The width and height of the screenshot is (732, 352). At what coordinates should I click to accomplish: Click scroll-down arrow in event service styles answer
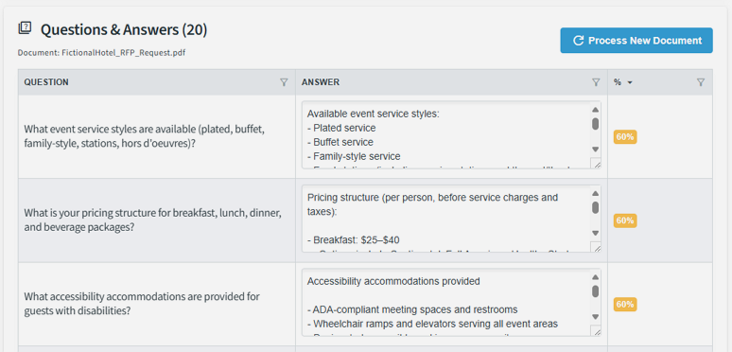[x=595, y=150]
